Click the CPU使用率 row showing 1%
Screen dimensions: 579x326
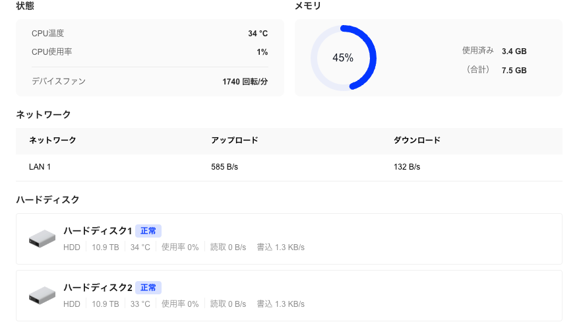(150, 52)
